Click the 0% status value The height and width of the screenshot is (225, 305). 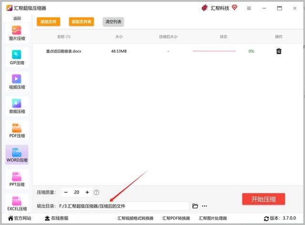(251, 51)
